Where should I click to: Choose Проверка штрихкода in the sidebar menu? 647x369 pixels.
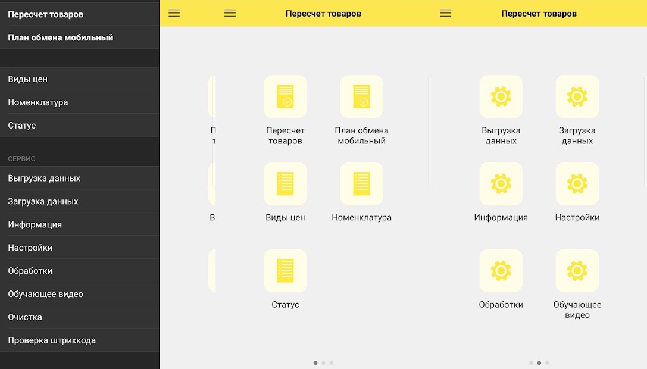click(x=52, y=340)
